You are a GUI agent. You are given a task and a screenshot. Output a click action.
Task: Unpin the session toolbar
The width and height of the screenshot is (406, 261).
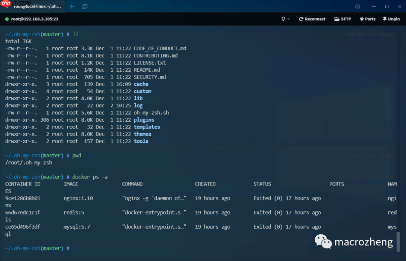coord(391,19)
